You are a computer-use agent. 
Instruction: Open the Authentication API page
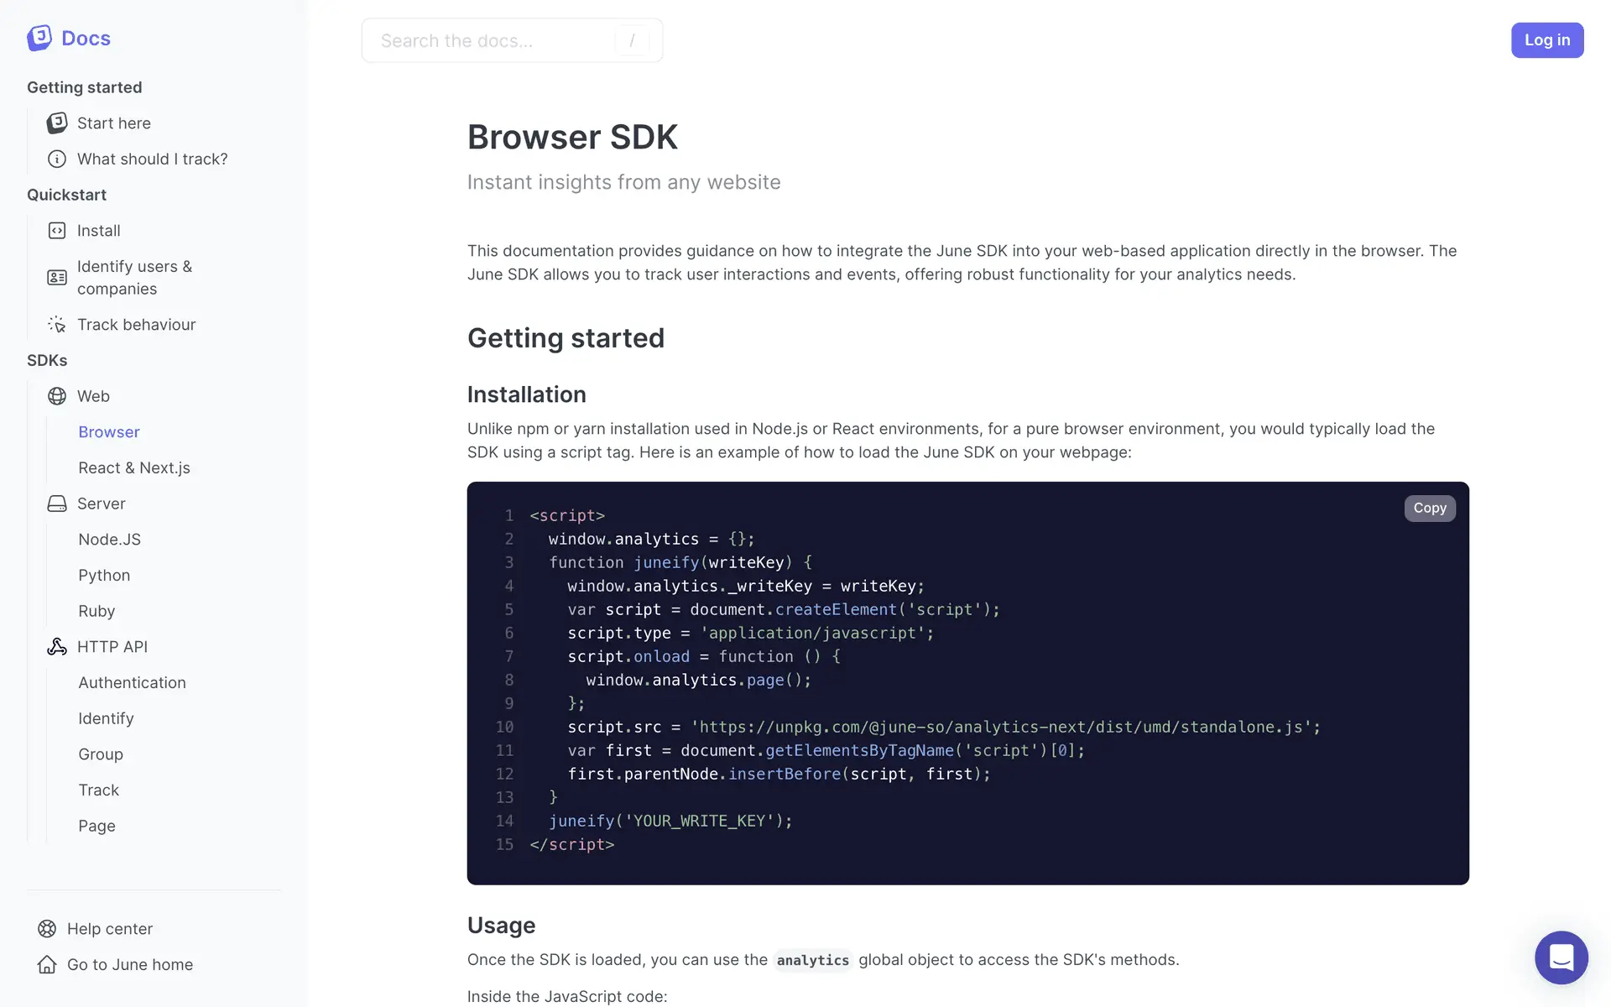click(x=132, y=683)
